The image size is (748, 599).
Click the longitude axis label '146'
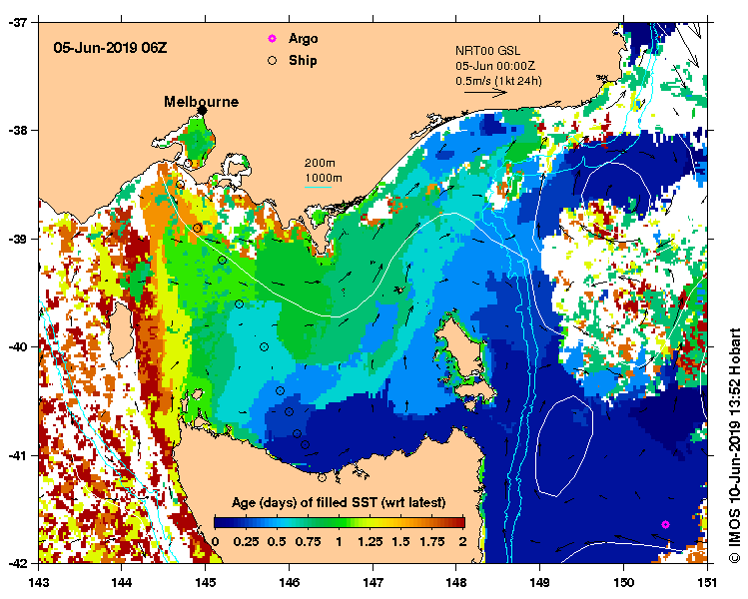coord(289,583)
